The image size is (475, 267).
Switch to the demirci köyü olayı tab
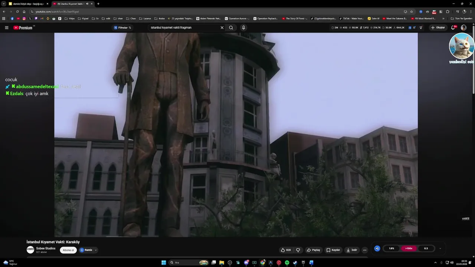(28, 4)
